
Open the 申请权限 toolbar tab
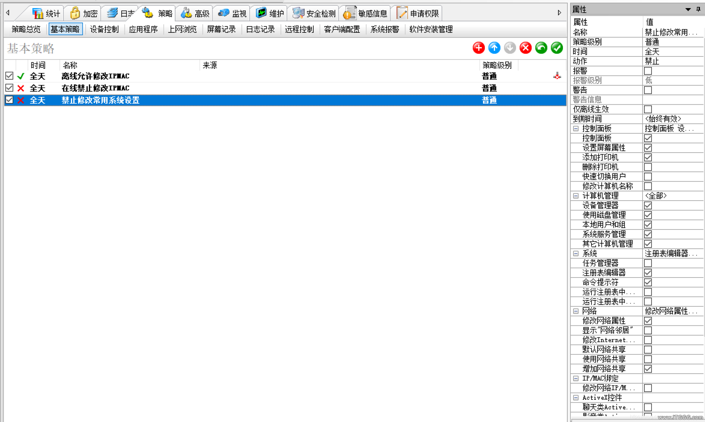click(418, 13)
